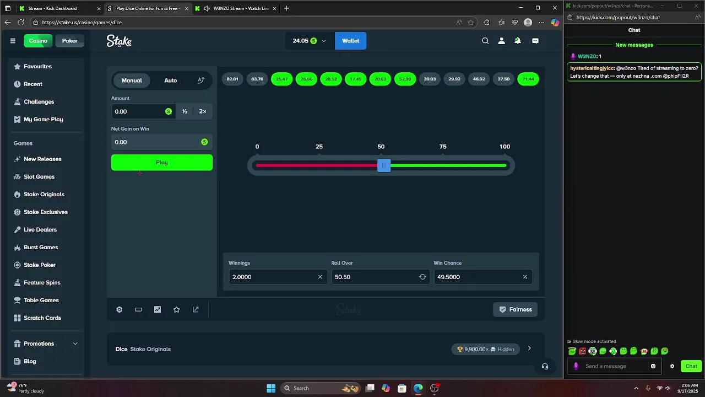
Task: Open live stats chart icon
Action: 158,310
